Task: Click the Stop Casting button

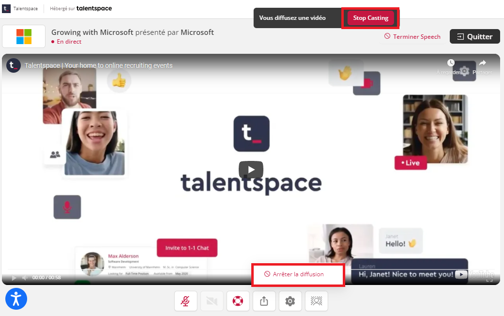Action: coord(370,18)
